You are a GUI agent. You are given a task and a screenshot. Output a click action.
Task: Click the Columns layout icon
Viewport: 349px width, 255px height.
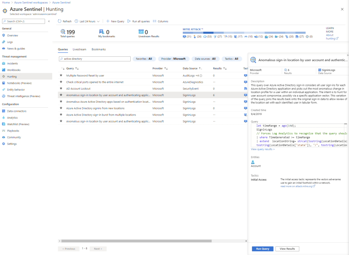155,21
